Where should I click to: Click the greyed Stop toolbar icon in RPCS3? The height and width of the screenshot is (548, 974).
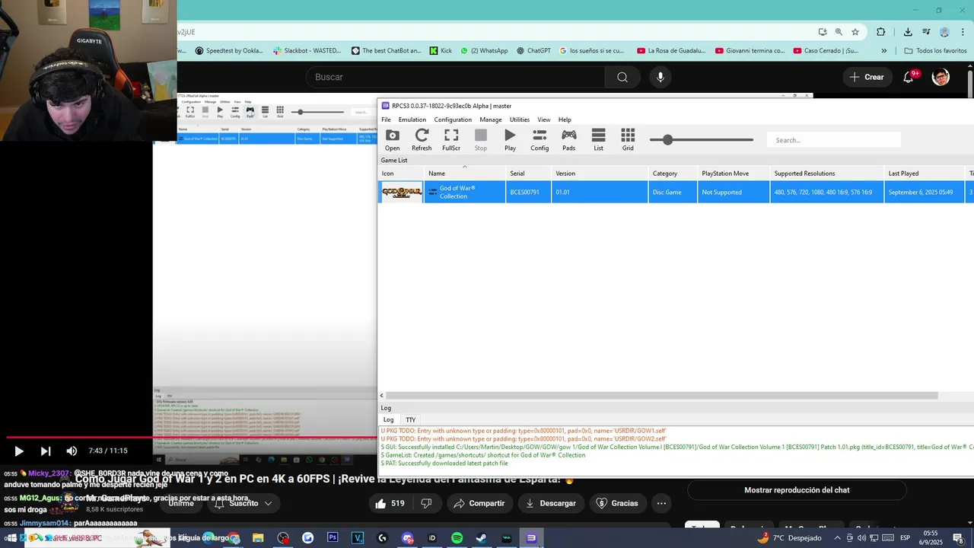tap(481, 139)
